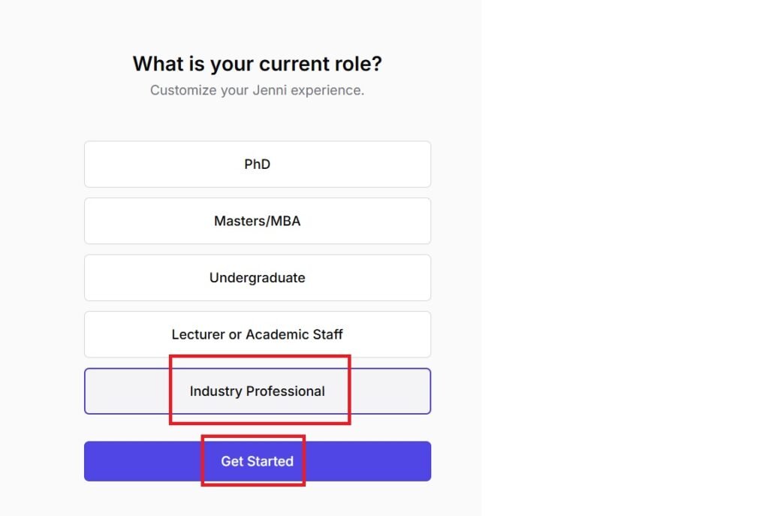Viewport: 769px width, 516px height.
Task: Select Lecturer or Academic Staff option
Action: [257, 334]
